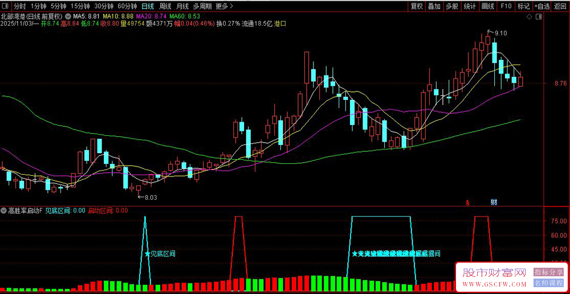Click the 港口 sector link
The width and height of the screenshot is (570, 294).
(280, 23)
